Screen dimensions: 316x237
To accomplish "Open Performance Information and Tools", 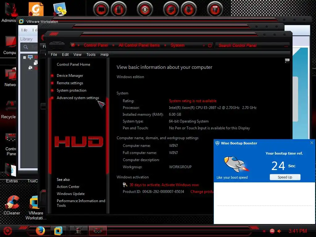I will point(81,203).
